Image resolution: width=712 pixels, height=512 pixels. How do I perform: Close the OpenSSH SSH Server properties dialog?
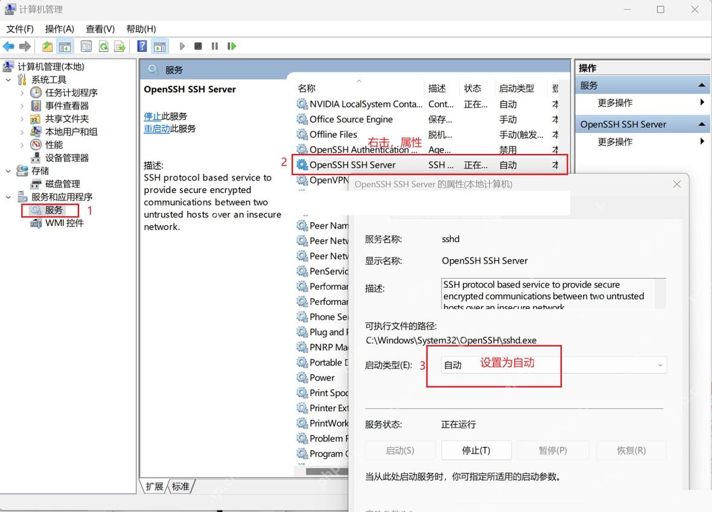[x=676, y=184]
